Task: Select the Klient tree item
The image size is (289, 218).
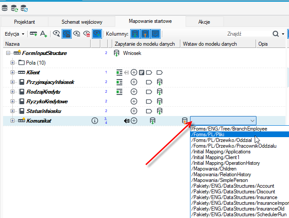Action: [33, 73]
